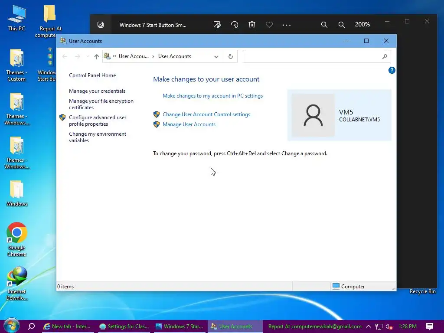
Task: Switch to New tab - Internet Explorer taskbar item
Action: [67, 326]
